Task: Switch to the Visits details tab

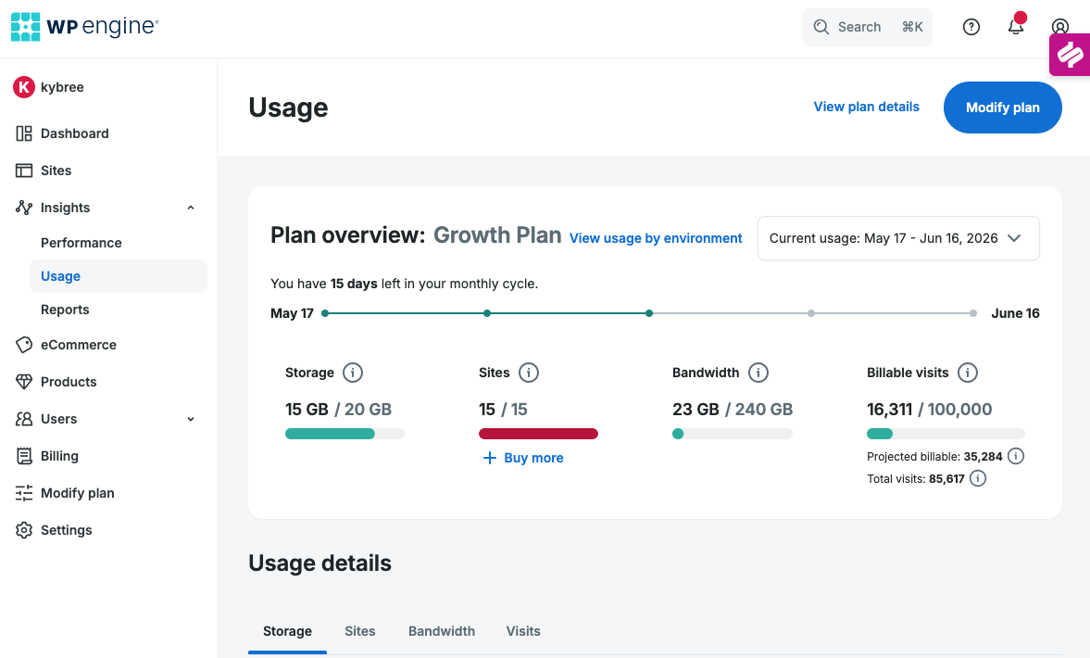Action: click(522, 631)
